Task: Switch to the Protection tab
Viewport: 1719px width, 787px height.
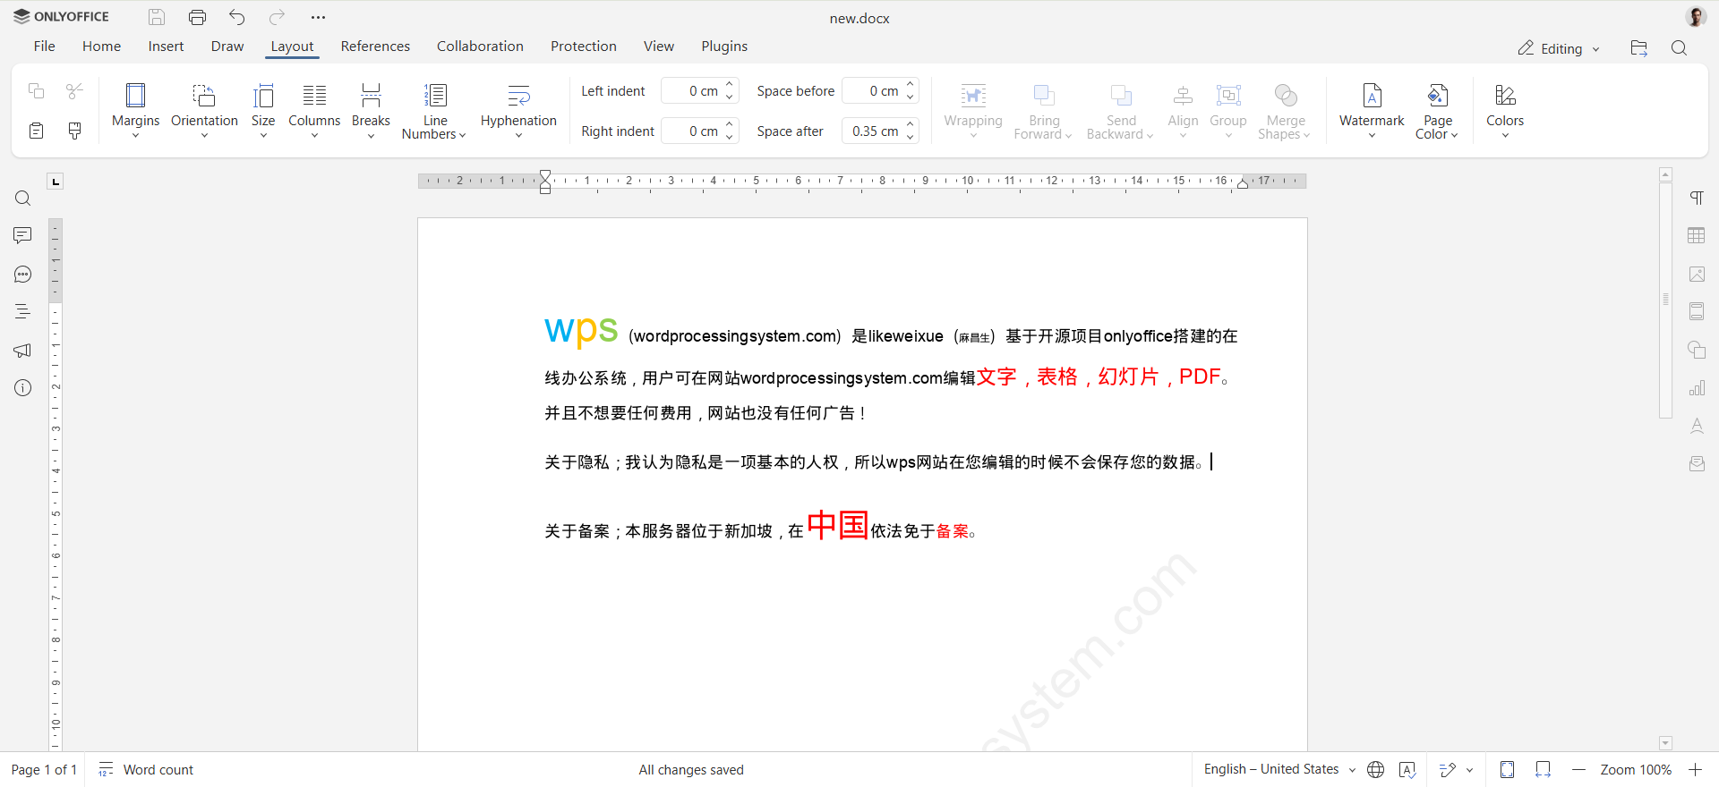Action: tap(584, 47)
